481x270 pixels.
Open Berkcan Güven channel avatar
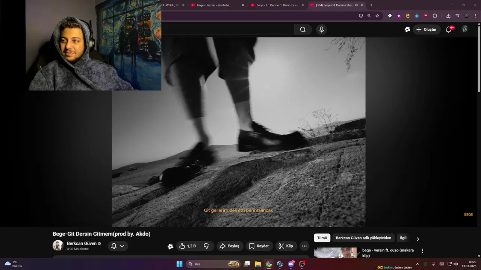click(58, 245)
